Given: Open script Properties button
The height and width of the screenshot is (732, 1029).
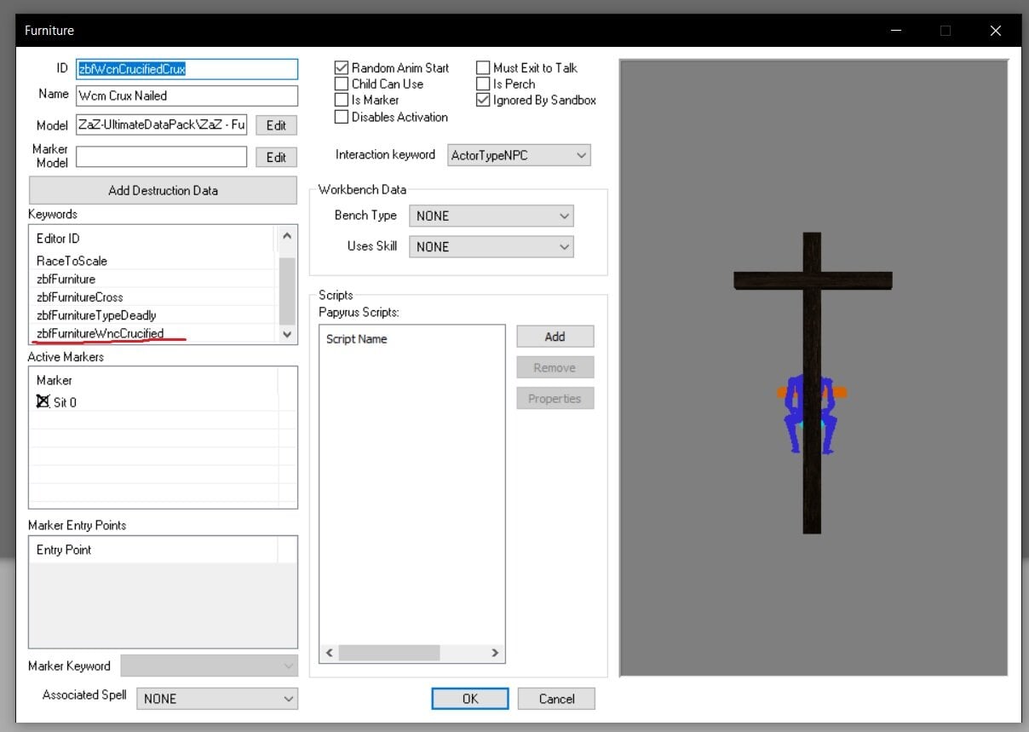Looking at the screenshot, I should 555,398.
